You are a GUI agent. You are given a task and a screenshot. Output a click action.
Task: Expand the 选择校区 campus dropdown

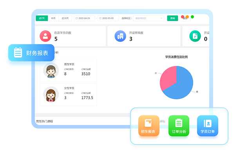tap(148, 18)
